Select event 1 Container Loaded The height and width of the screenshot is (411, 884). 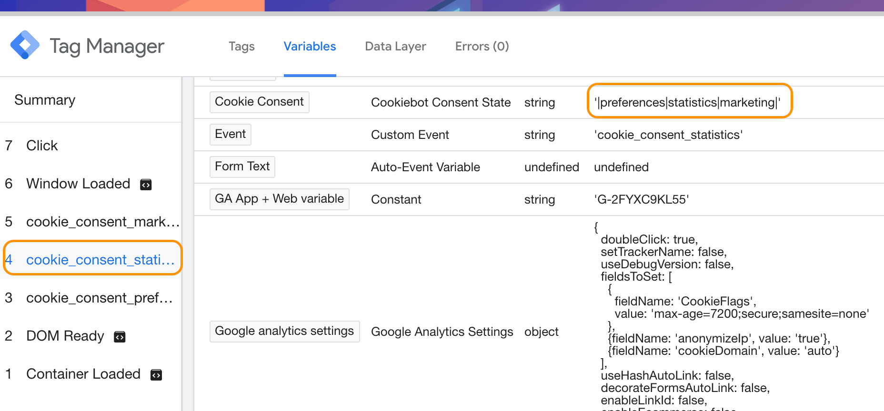pyautogui.click(x=90, y=374)
